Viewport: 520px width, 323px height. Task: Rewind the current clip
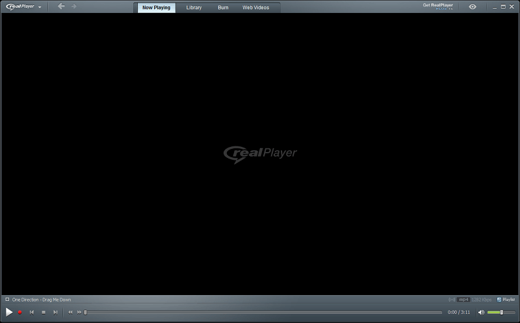click(x=70, y=313)
